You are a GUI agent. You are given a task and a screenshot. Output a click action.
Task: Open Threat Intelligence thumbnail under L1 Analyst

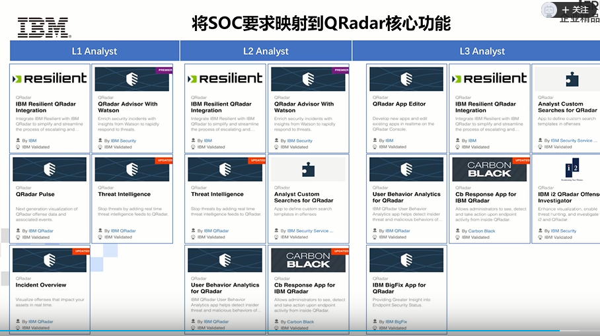coord(132,170)
